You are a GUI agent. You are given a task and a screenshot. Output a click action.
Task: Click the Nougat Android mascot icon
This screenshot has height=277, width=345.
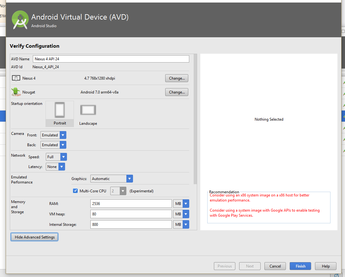tap(16, 92)
